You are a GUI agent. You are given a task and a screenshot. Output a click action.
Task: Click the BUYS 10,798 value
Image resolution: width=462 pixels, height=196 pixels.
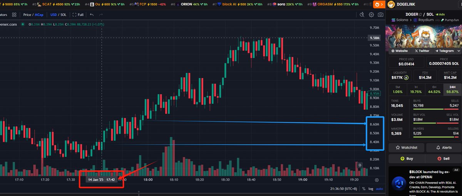pos(418,106)
